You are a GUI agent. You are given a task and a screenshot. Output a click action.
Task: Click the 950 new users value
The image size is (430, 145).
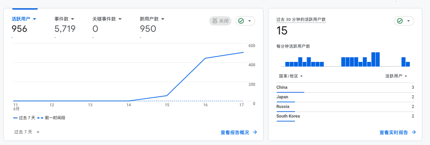click(x=148, y=29)
